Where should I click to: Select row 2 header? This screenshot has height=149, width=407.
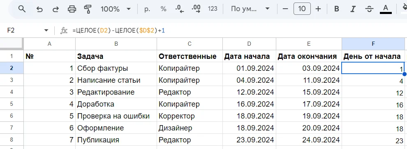coord(12,68)
